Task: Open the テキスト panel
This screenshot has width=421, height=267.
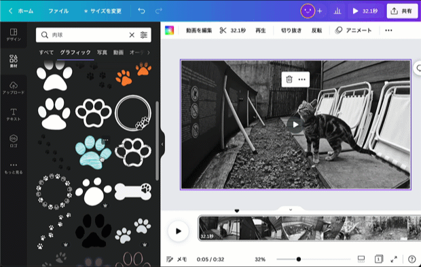Action: (14, 115)
